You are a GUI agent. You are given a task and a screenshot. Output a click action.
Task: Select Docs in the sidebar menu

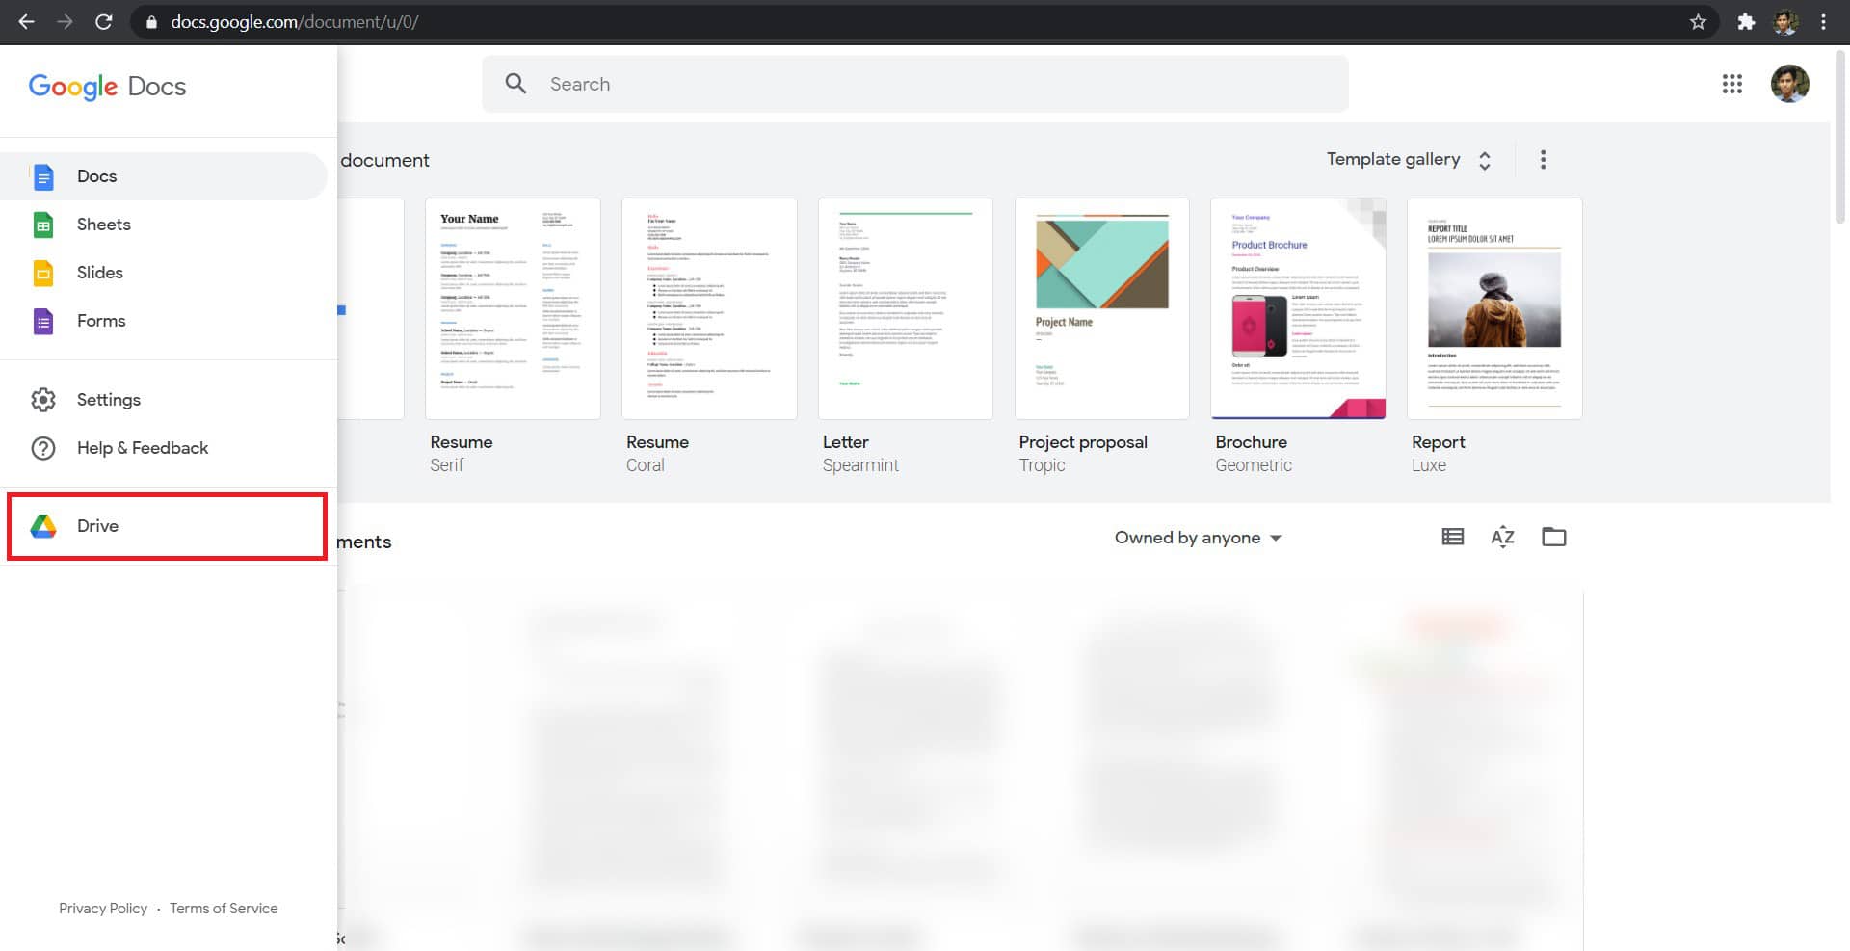pyautogui.click(x=164, y=176)
